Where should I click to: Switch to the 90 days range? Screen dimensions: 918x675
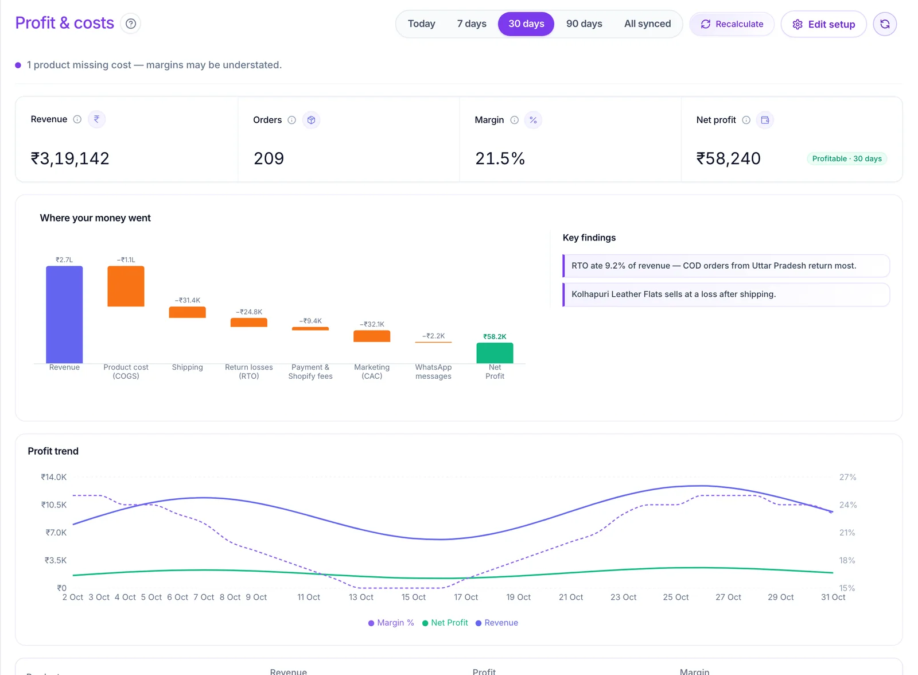584,24
